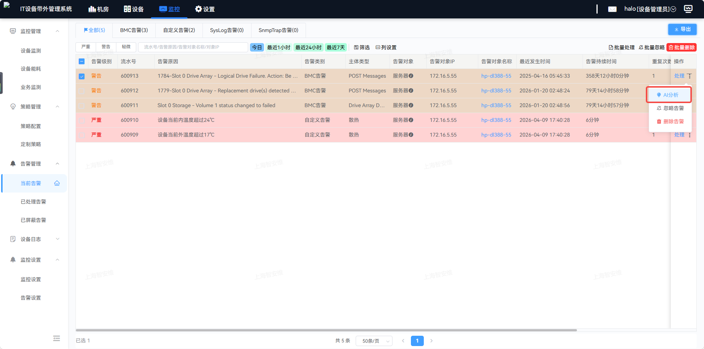Choose AI分析 from the row menu
Image resolution: width=704 pixels, height=349 pixels.
(x=669, y=95)
